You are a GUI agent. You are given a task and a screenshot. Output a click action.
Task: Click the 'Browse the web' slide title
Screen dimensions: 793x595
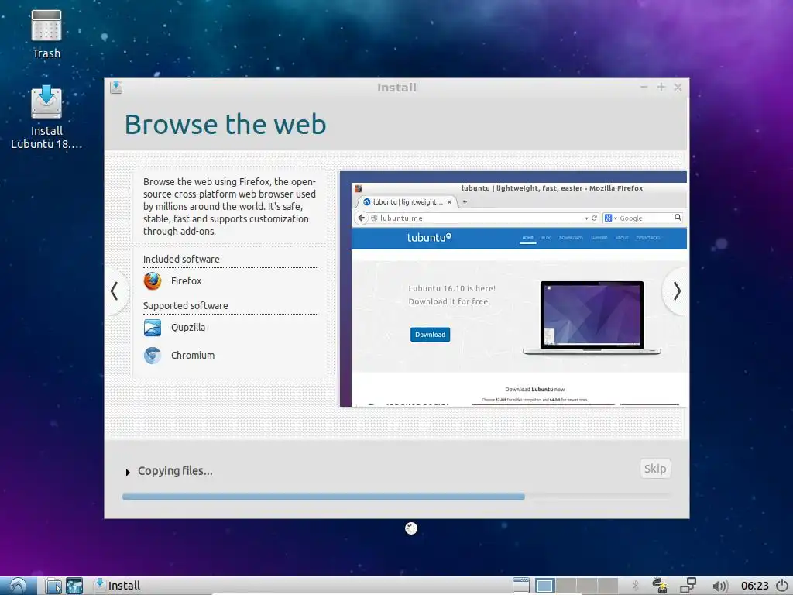click(225, 125)
